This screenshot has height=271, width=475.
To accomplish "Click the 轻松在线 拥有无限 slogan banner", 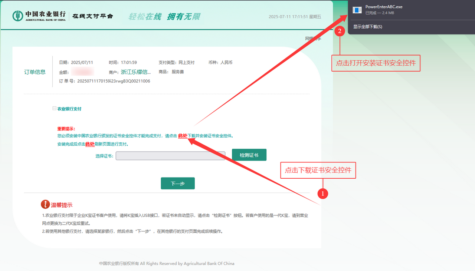I will (164, 17).
